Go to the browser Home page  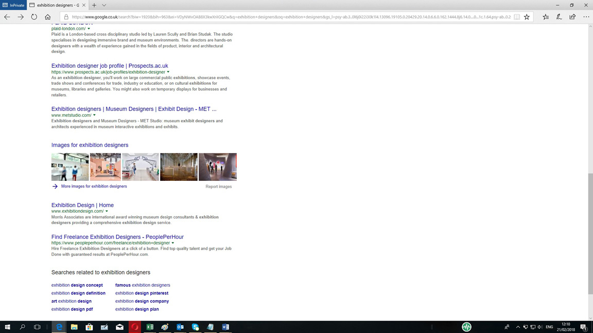(x=47, y=17)
